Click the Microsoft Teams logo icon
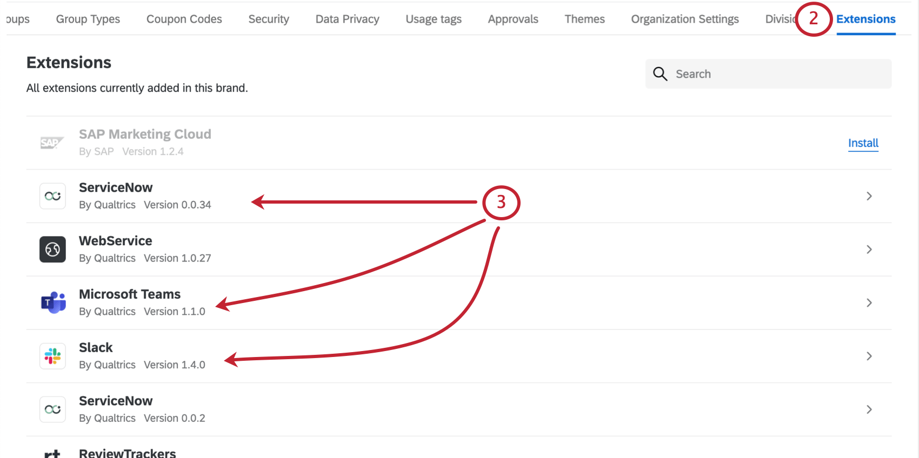919x458 pixels. point(53,303)
